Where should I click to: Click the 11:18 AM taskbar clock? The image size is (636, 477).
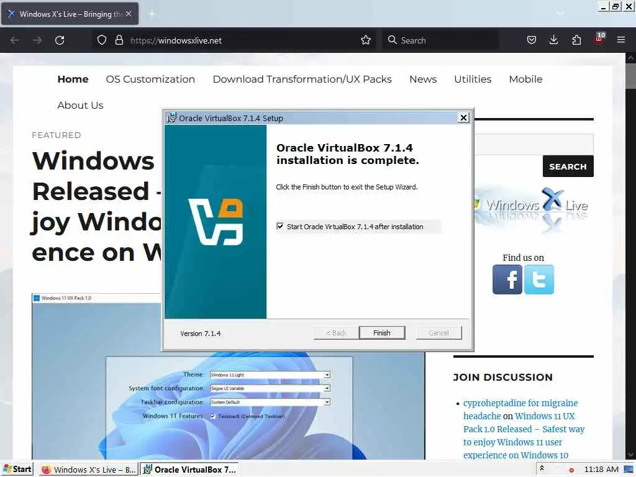click(x=601, y=470)
